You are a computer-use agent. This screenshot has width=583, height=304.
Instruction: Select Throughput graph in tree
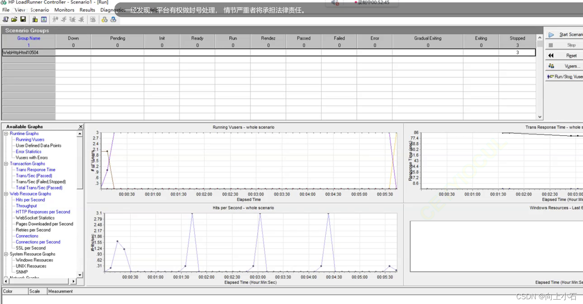(x=26, y=206)
